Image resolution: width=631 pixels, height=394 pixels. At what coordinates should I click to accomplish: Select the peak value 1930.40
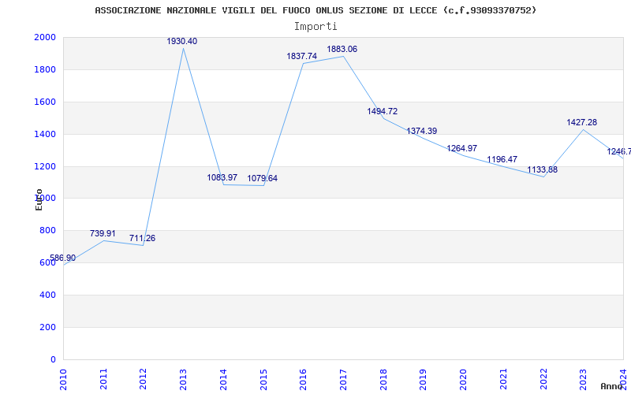[x=182, y=42]
